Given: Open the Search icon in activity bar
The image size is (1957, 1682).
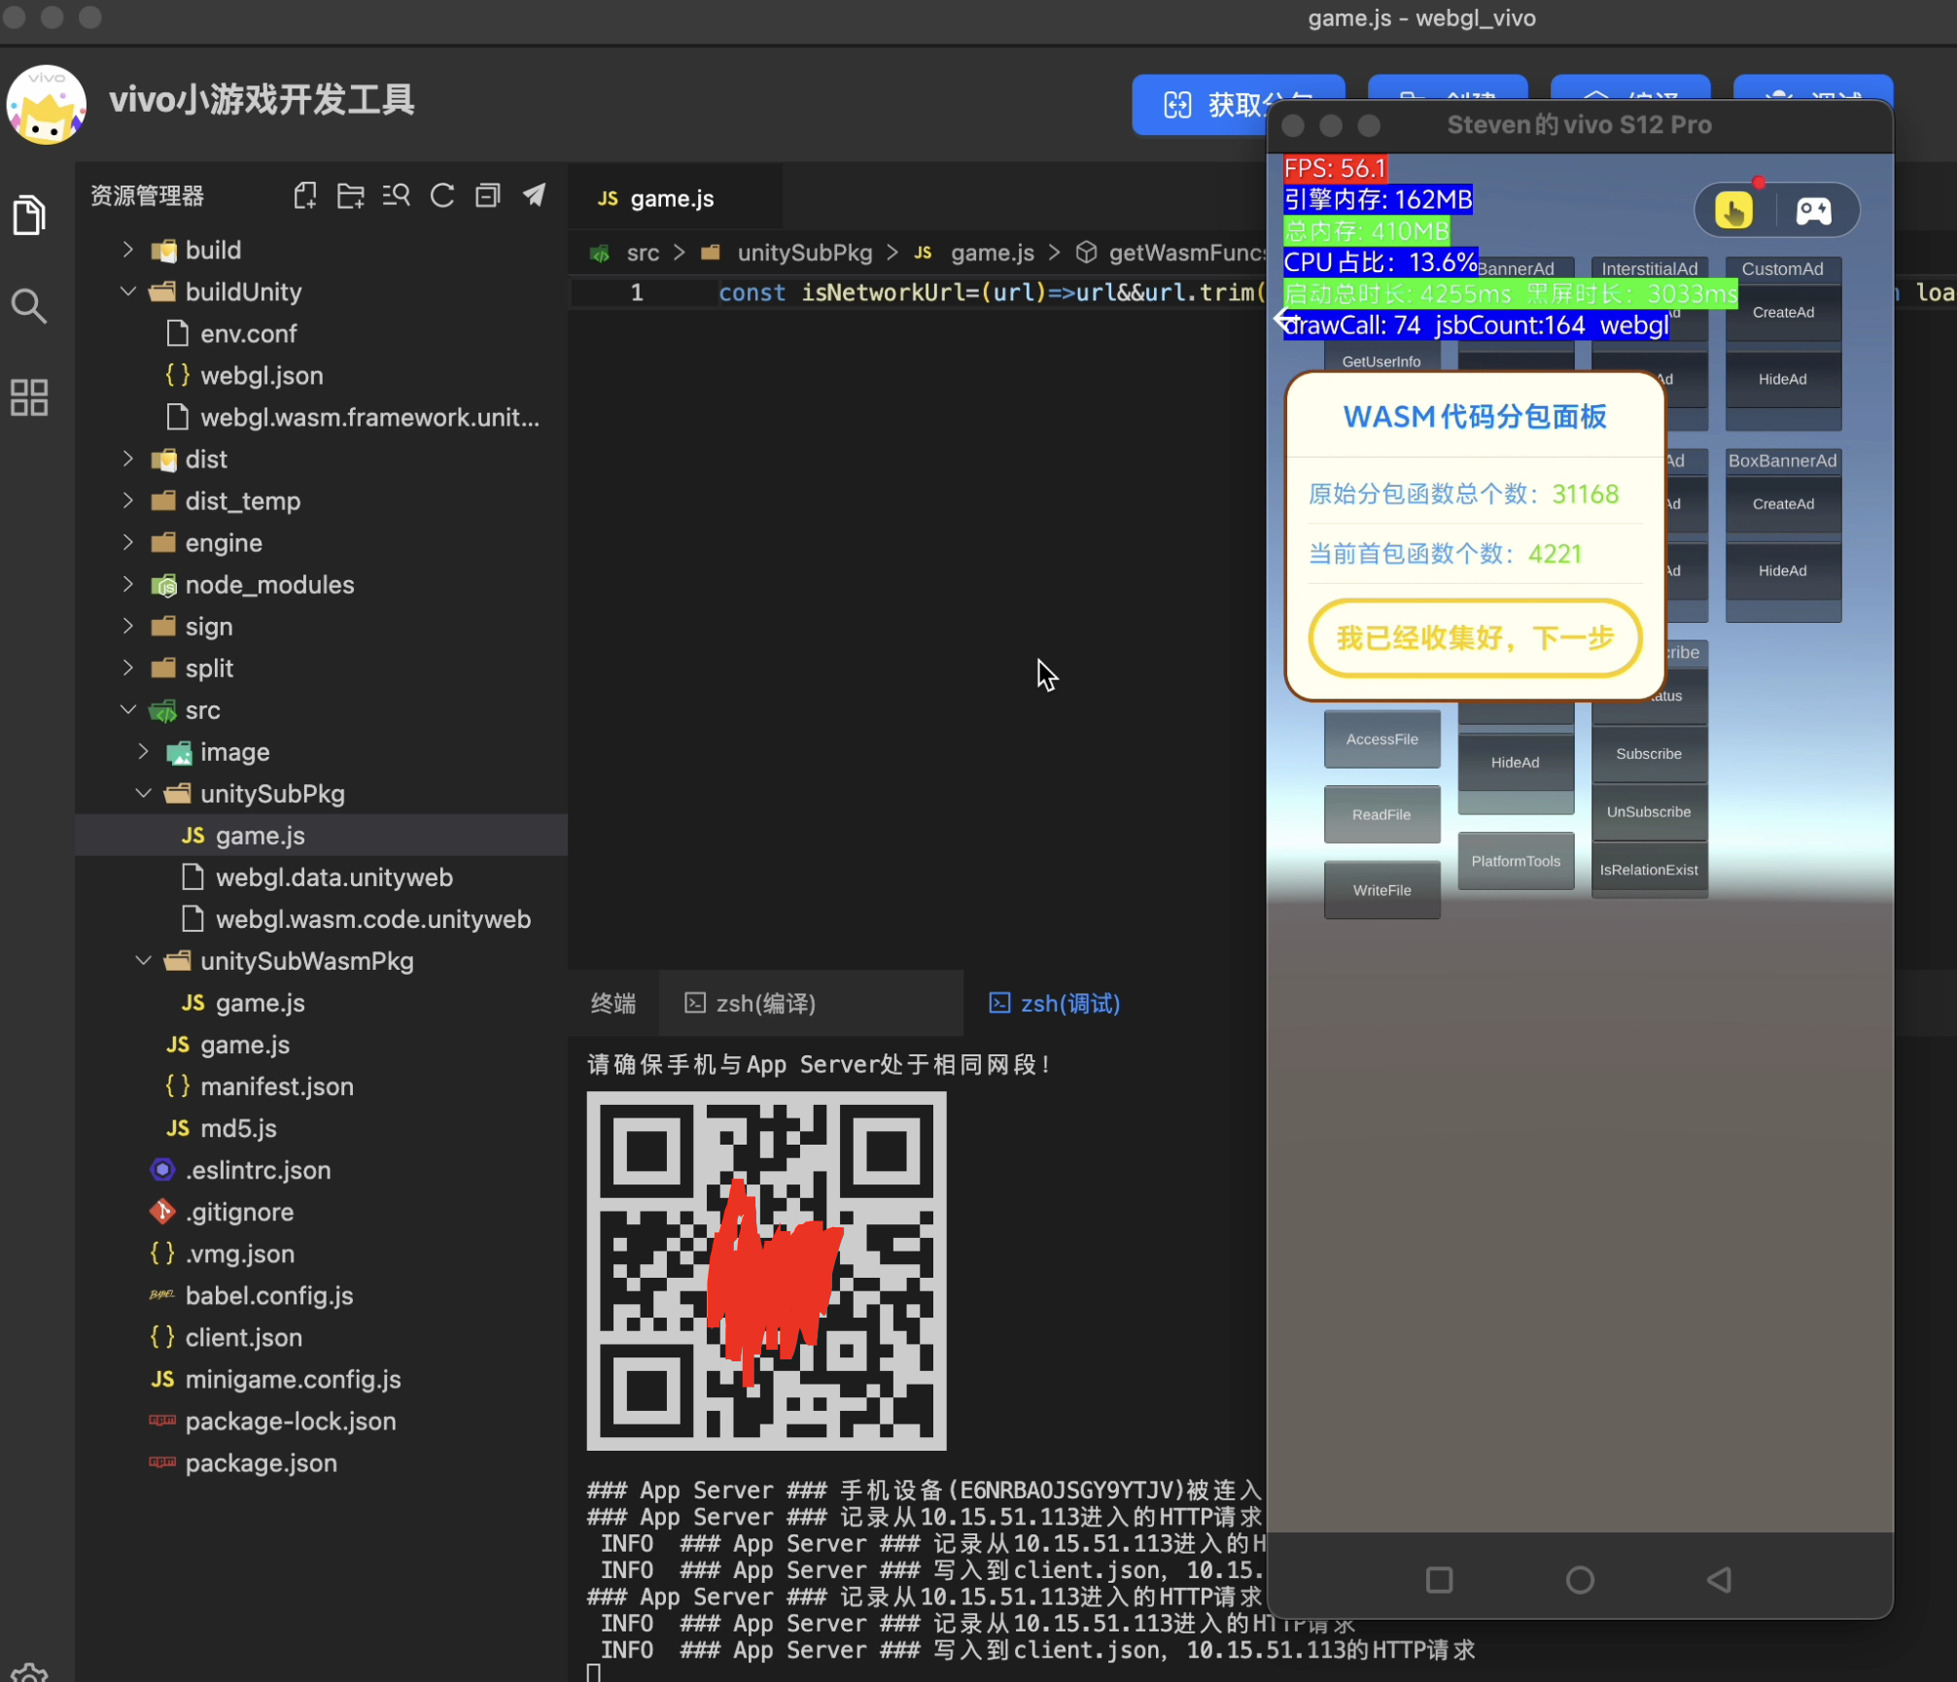Looking at the screenshot, I should click(29, 306).
